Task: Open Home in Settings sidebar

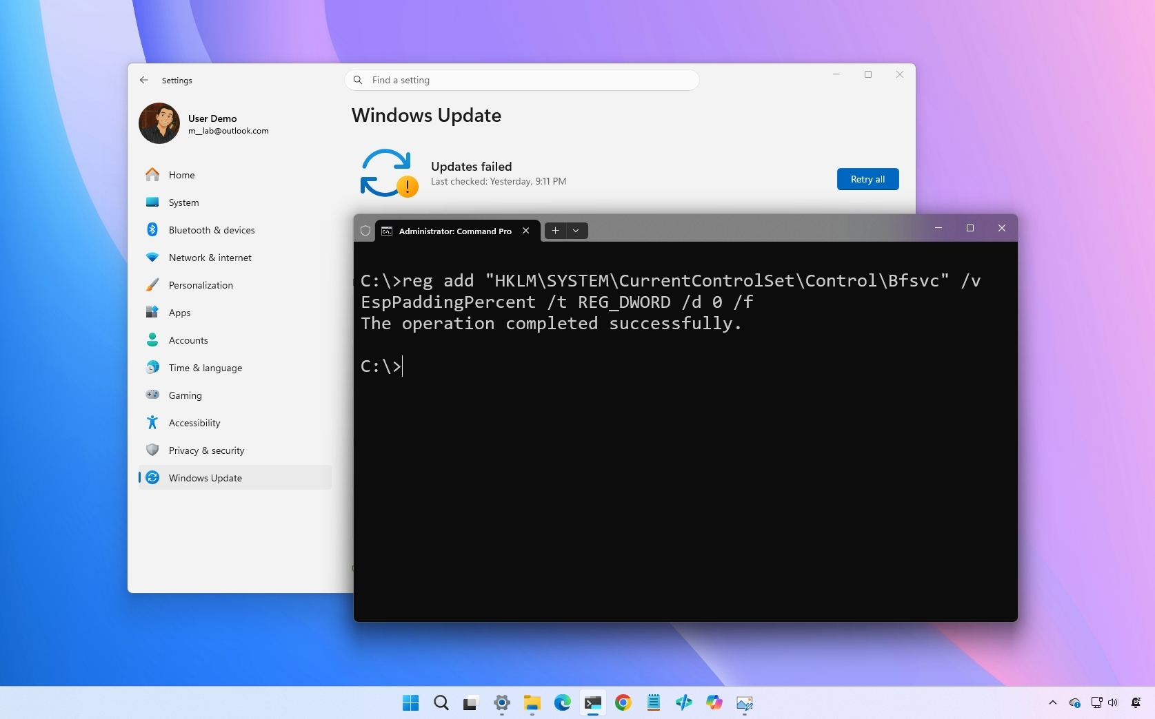Action: [x=234, y=175]
